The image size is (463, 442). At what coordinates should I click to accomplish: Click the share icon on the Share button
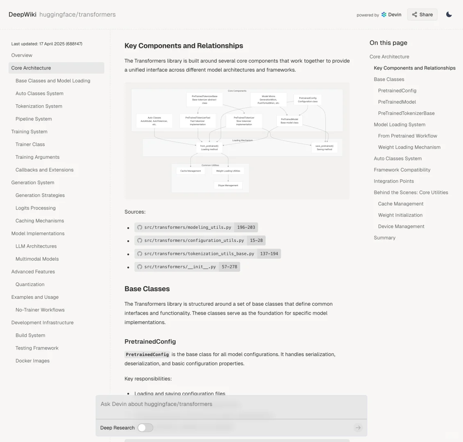414,14
